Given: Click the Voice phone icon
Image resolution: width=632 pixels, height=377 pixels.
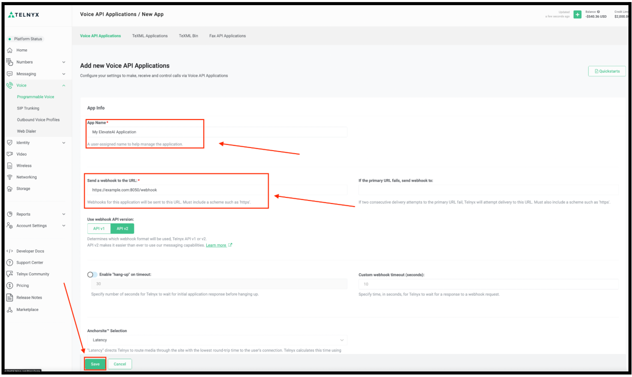Looking at the screenshot, I should click(9, 85).
